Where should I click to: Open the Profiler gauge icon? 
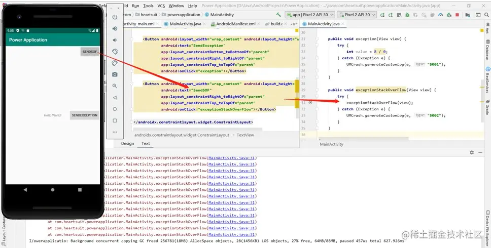point(441,15)
